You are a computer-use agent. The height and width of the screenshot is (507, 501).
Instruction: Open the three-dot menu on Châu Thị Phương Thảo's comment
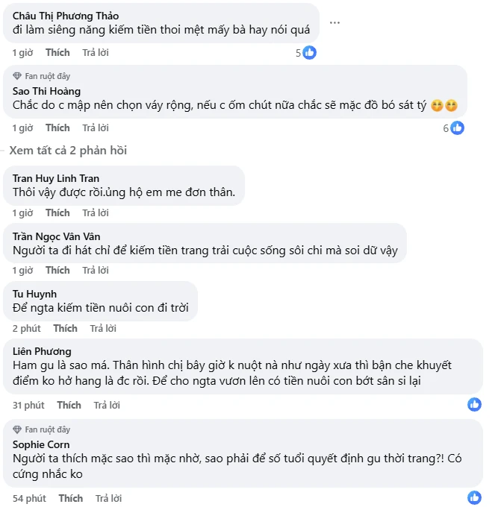334,22
